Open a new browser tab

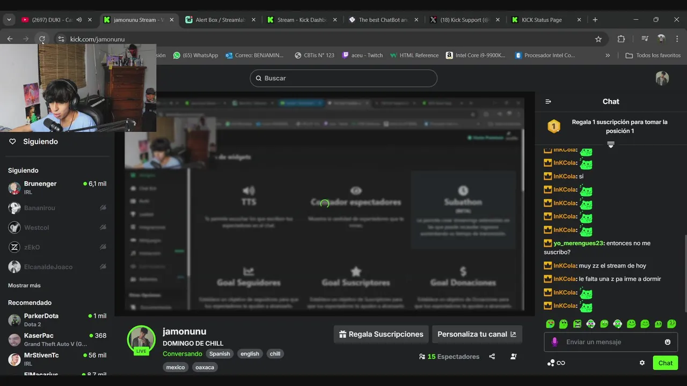click(x=595, y=20)
